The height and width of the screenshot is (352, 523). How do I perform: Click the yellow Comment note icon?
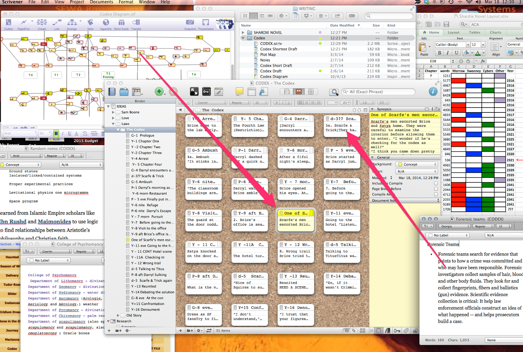tap(240, 92)
